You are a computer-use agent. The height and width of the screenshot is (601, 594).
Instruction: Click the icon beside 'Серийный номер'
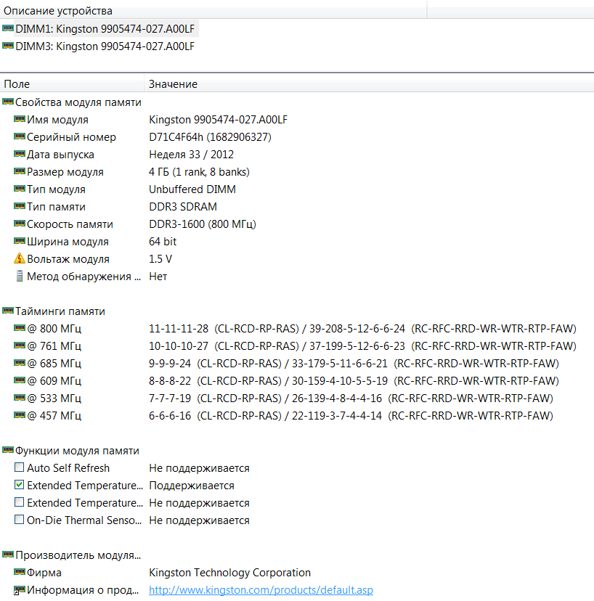pos(19,136)
